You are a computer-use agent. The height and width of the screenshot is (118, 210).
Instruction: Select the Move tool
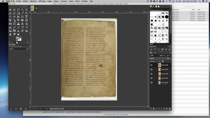click(x=14, y=17)
